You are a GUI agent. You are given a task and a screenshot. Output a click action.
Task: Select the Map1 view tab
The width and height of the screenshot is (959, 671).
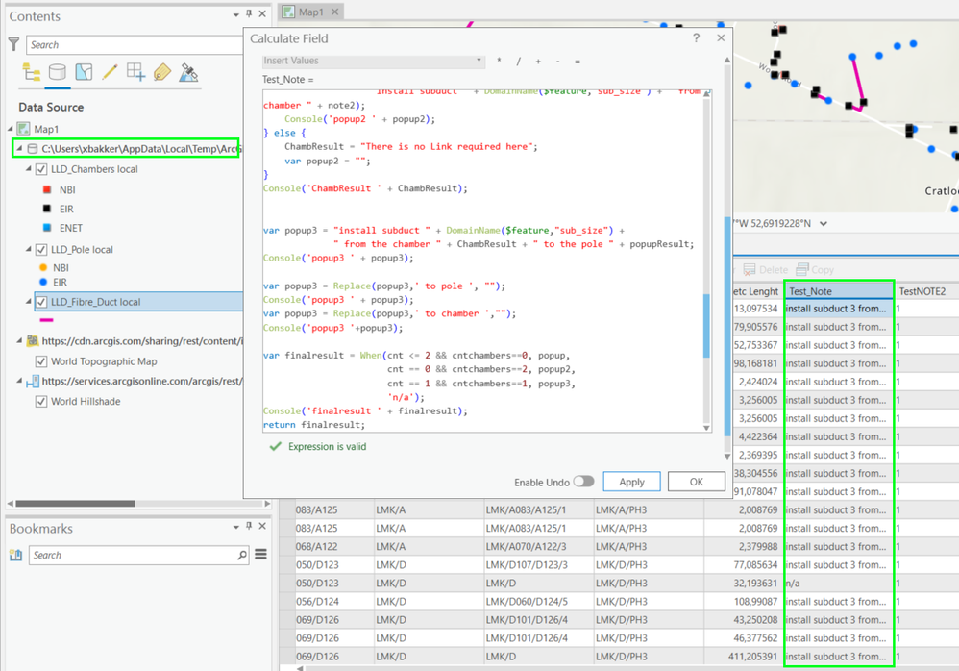310,12
